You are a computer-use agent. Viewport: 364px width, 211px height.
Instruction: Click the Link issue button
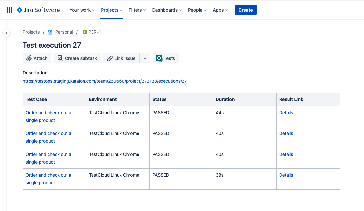121,58
